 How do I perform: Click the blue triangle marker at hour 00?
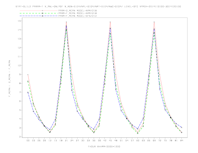point(28,92)
